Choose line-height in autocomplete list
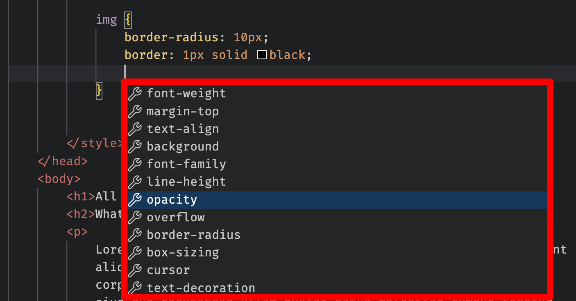 pyautogui.click(x=186, y=182)
